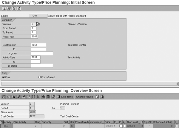The width and height of the screenshot is (179, 128).
Task: Click the Cost Center 'to' field
Action: pyautogui.click(x=38, y=49)
